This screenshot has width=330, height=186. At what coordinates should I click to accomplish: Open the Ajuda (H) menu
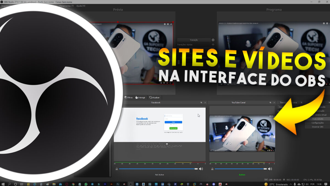click(81, 6)
